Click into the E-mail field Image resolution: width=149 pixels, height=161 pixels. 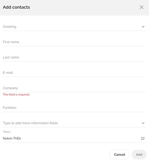click(x=74, y=73)
